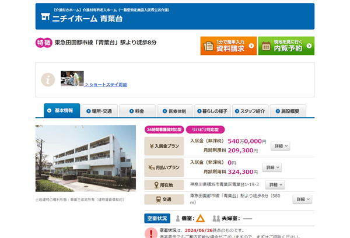This screenshot has height=238, width=350.
Task: Click the 2024/06/26 date text
Action: tap(199, 230)
